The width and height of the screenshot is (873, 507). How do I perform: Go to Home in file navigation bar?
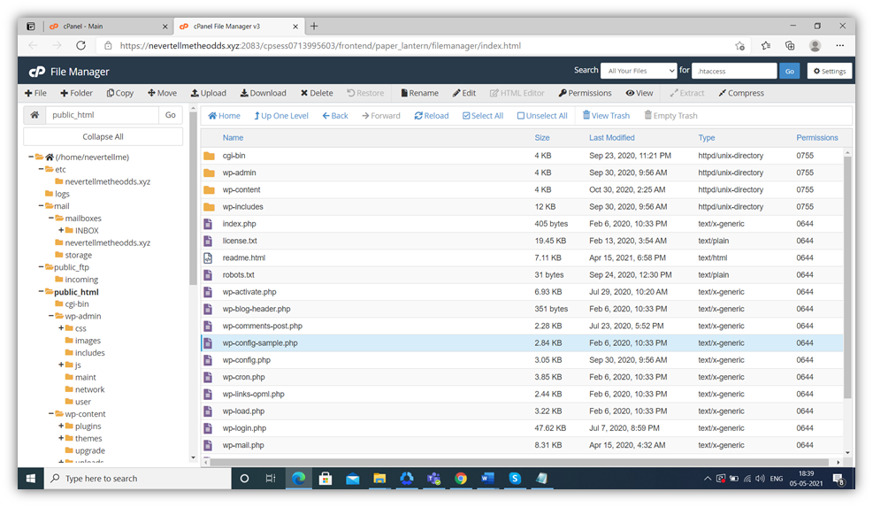click(224, 115)
